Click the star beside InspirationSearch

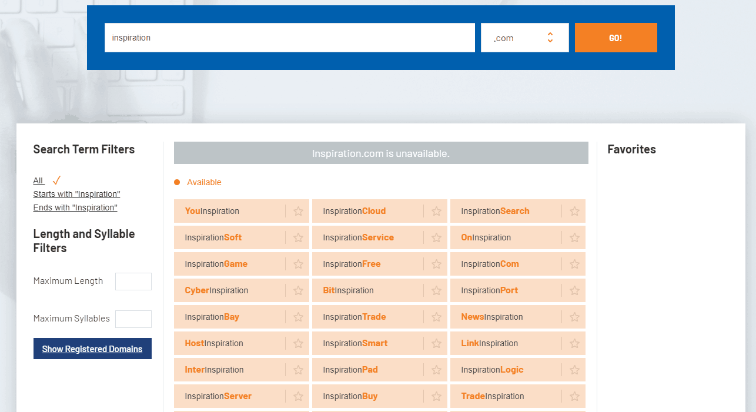[574, 211]
